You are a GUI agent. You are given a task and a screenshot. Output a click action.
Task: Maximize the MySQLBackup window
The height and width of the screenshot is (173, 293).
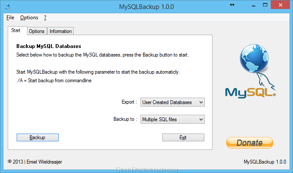(x=265, y=5)
